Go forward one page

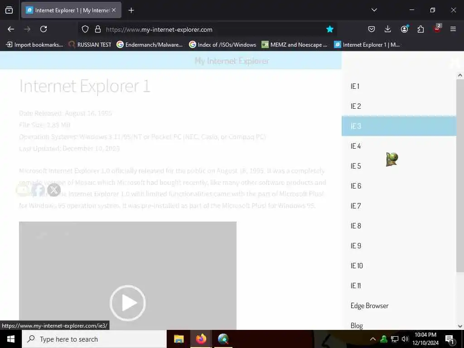[x=27, y=29]
